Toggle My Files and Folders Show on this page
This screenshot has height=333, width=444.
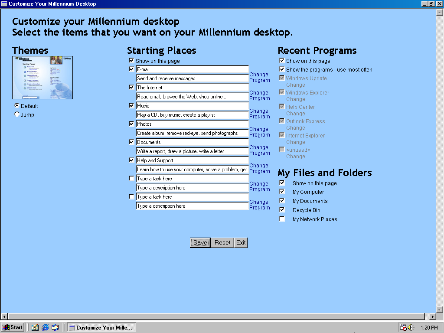(282, 183)
